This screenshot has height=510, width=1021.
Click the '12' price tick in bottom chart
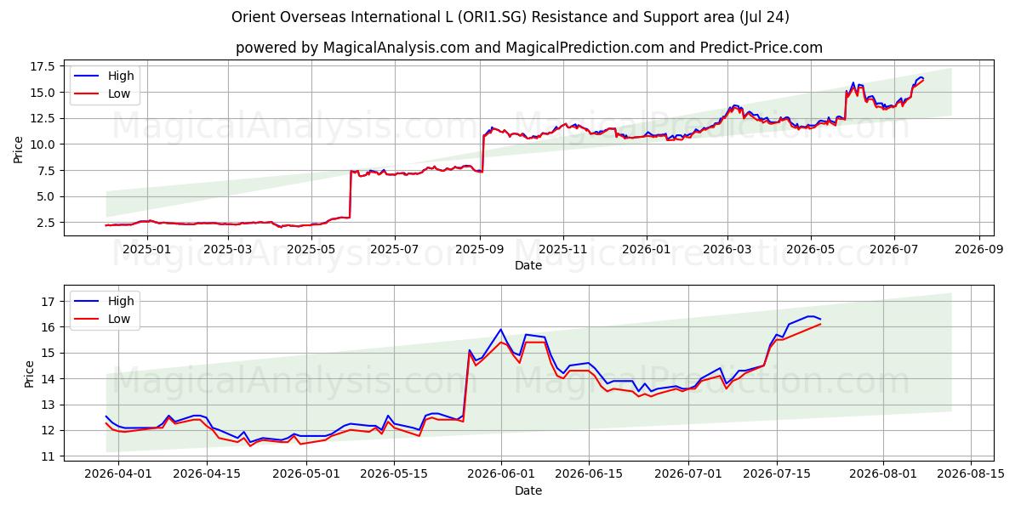[47, 431]
